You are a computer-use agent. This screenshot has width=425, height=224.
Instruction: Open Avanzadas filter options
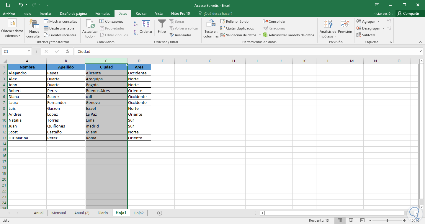(180, 35)
